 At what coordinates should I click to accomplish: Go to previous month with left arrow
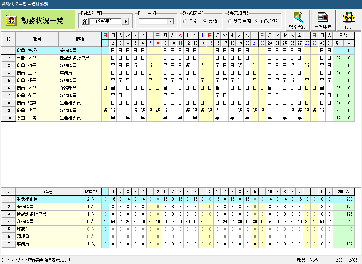(85, 21)
